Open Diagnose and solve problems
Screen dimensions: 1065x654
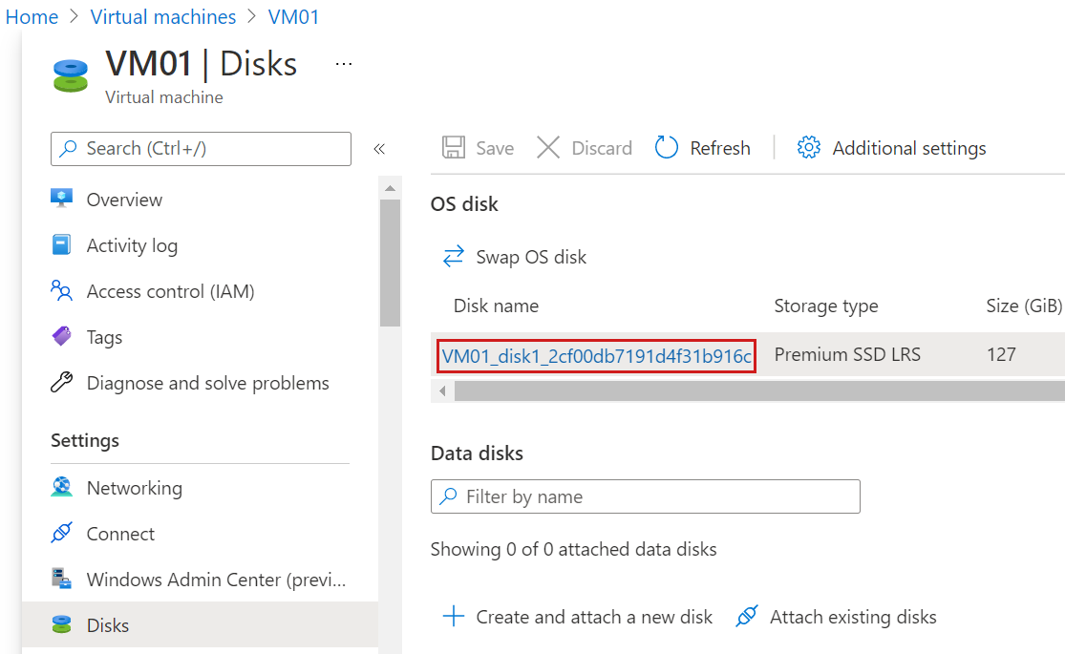click(x=63, y=382)
